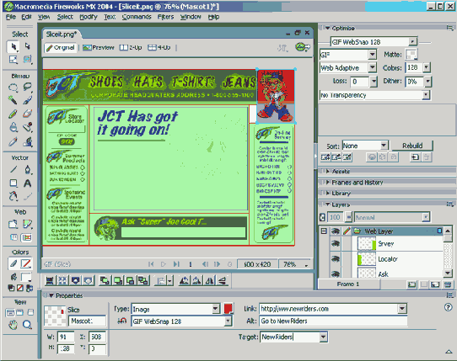The image size is (457, 361).
Task: Select the Magic Wand tool
Action: coord(13,100)
